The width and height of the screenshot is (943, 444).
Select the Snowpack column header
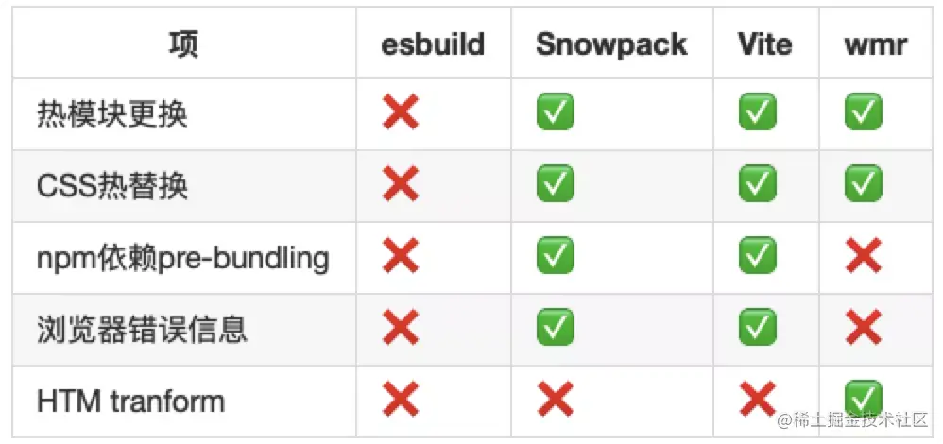611,43
